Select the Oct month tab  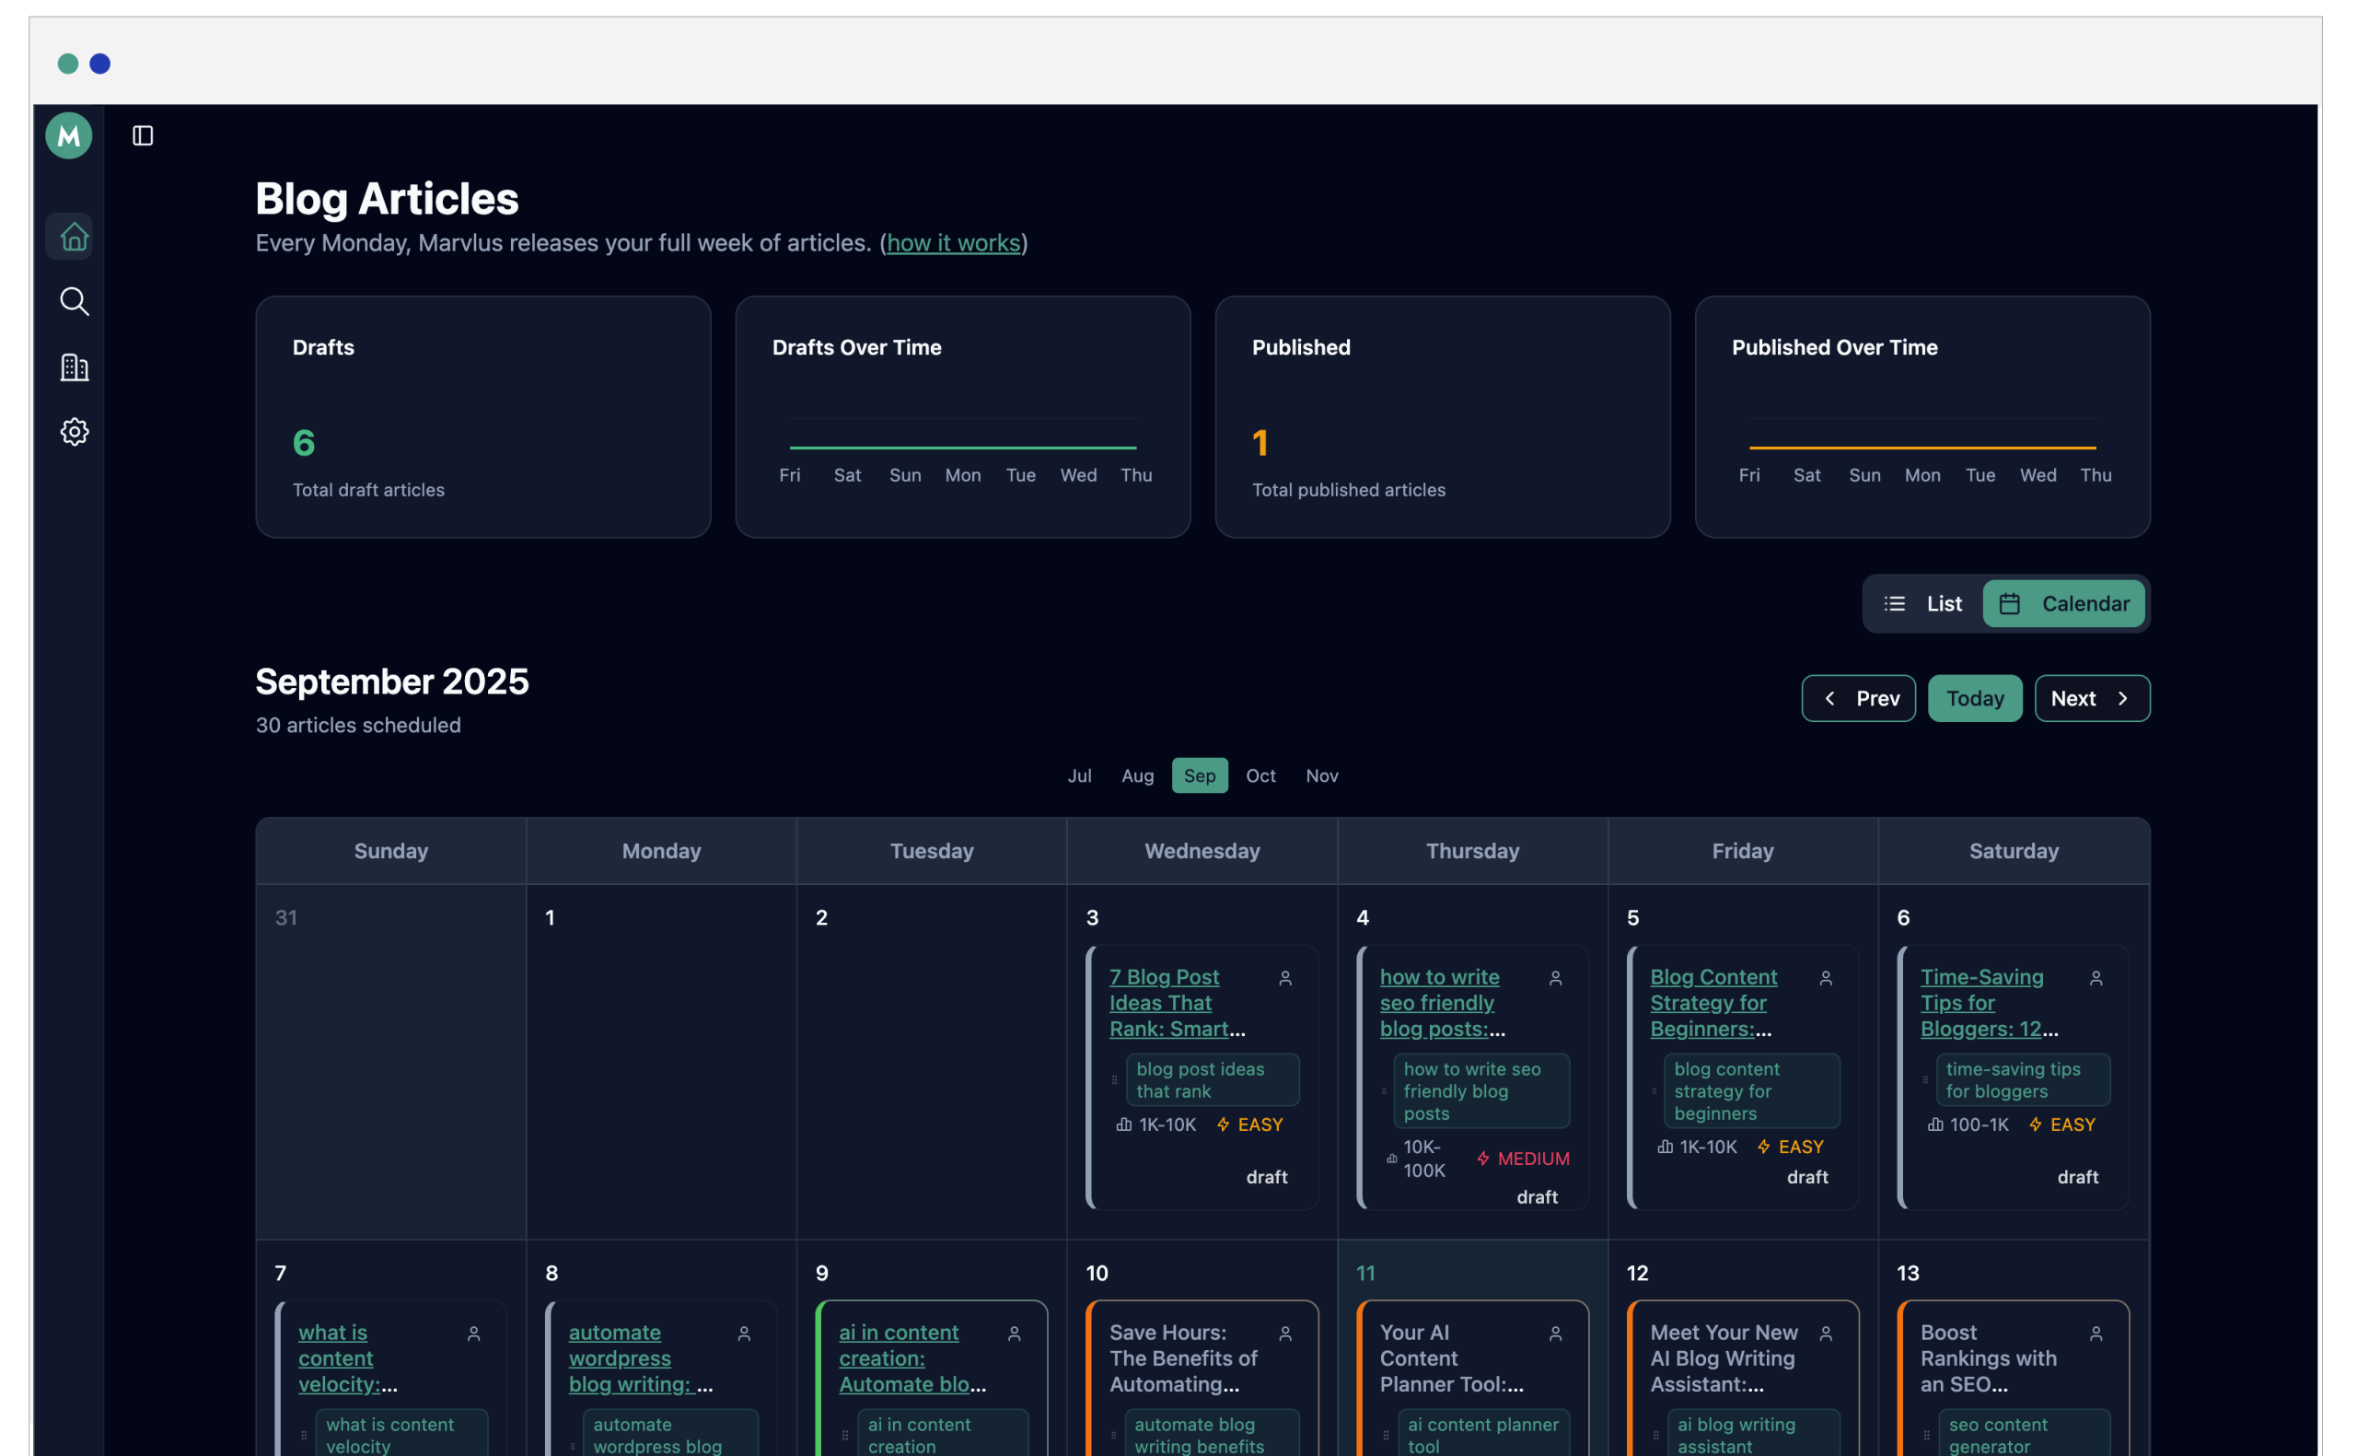1260,775
